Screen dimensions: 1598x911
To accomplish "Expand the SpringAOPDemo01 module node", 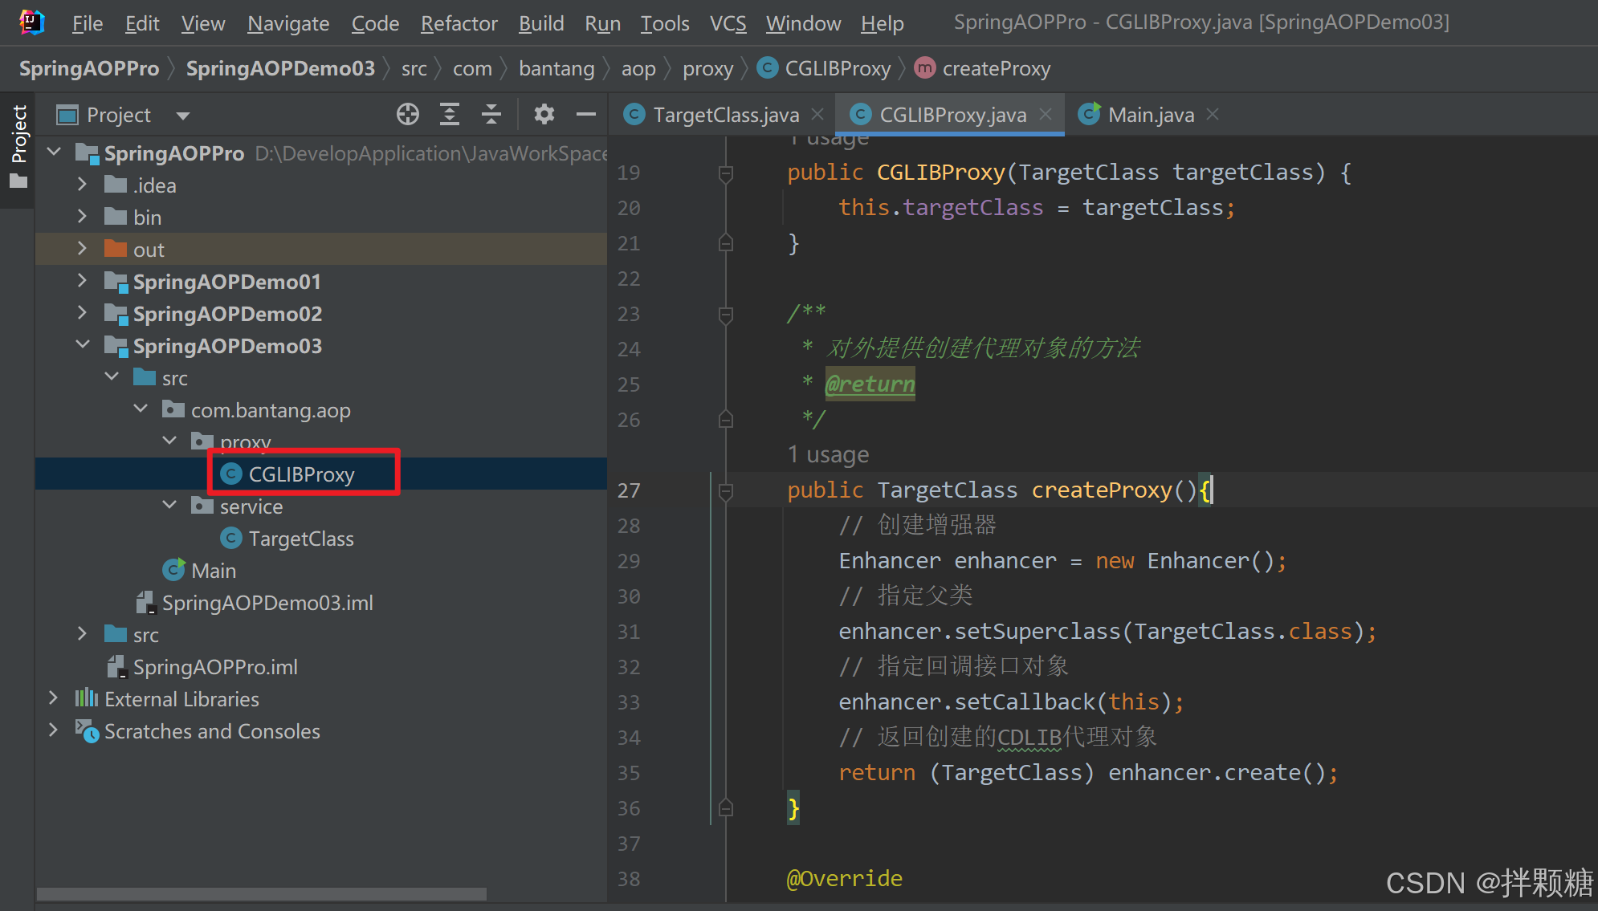I will (82, 281).
